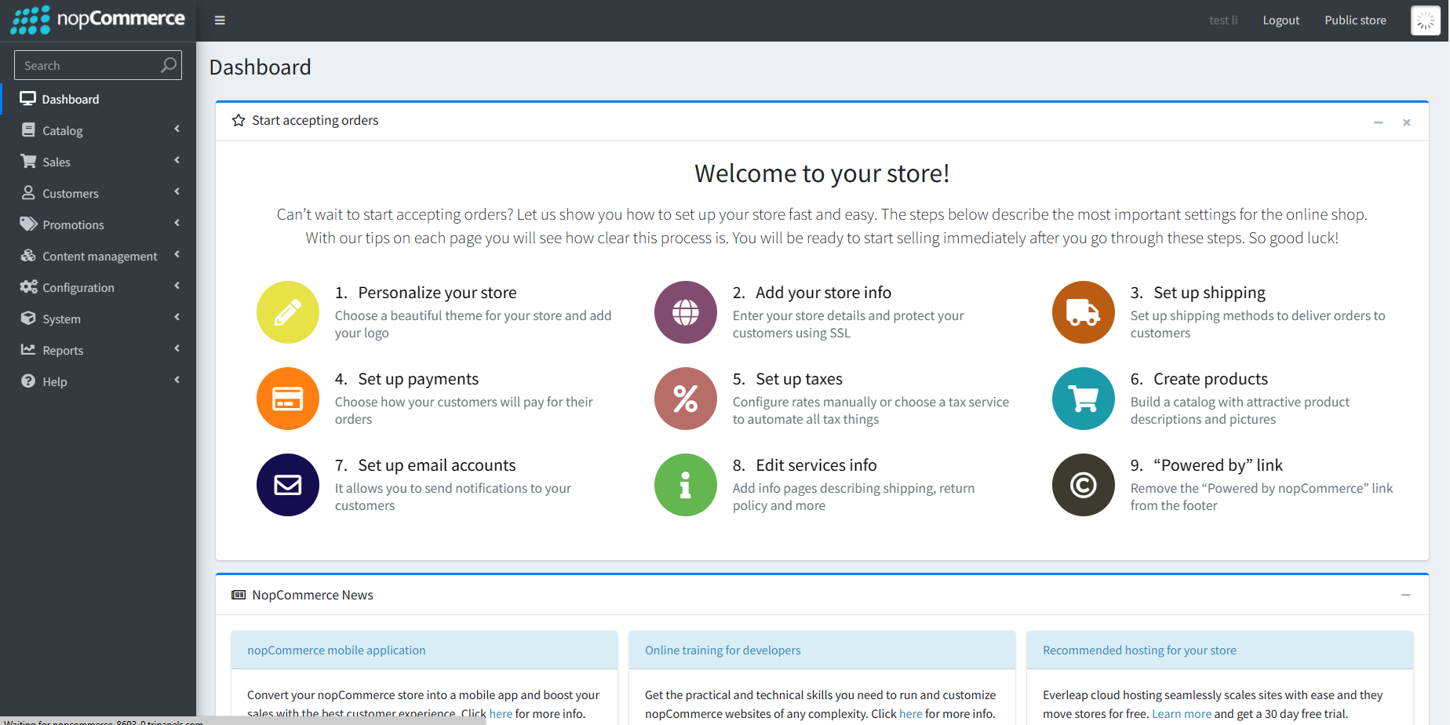Open Online training for developers link
The width and height of the screenshot is (1450, 725).
723,650
